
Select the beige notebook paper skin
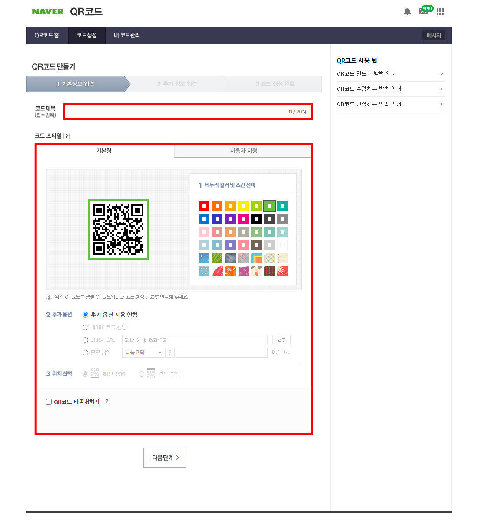(282, 258)
